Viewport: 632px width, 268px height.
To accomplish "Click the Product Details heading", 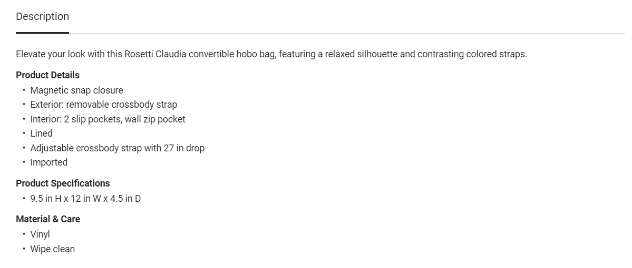I will click(47, 75).
